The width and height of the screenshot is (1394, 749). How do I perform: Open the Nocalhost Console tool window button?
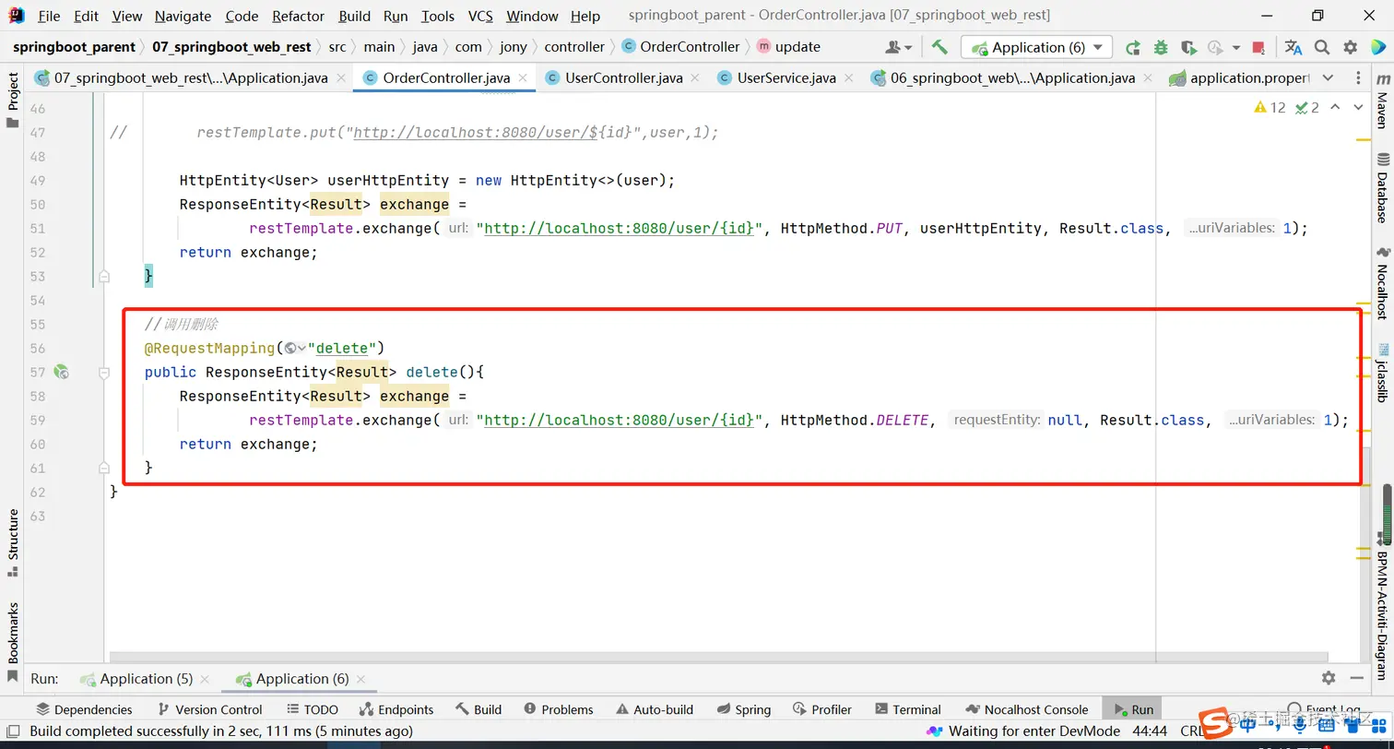(1026, 709)
